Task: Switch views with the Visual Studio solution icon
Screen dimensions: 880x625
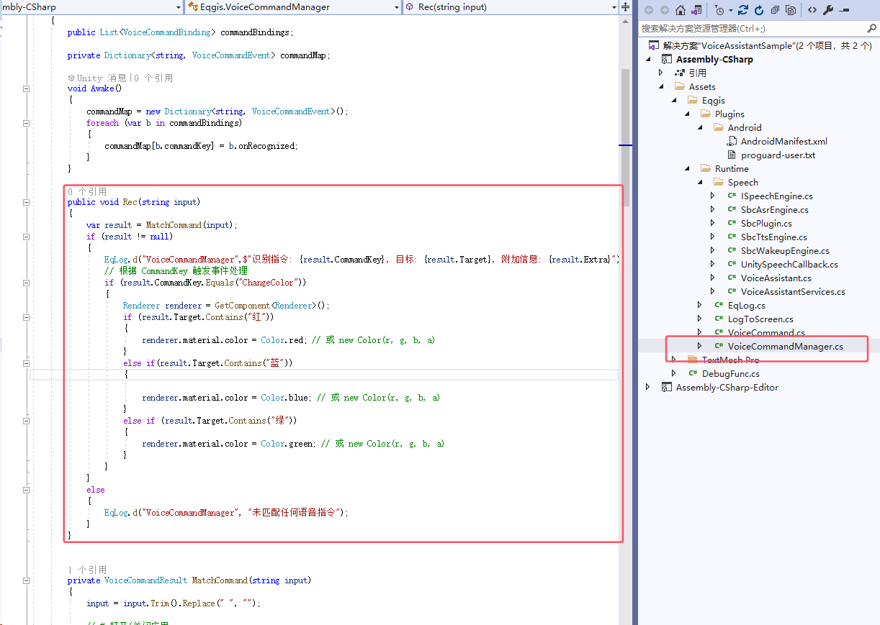Action: 696,10
